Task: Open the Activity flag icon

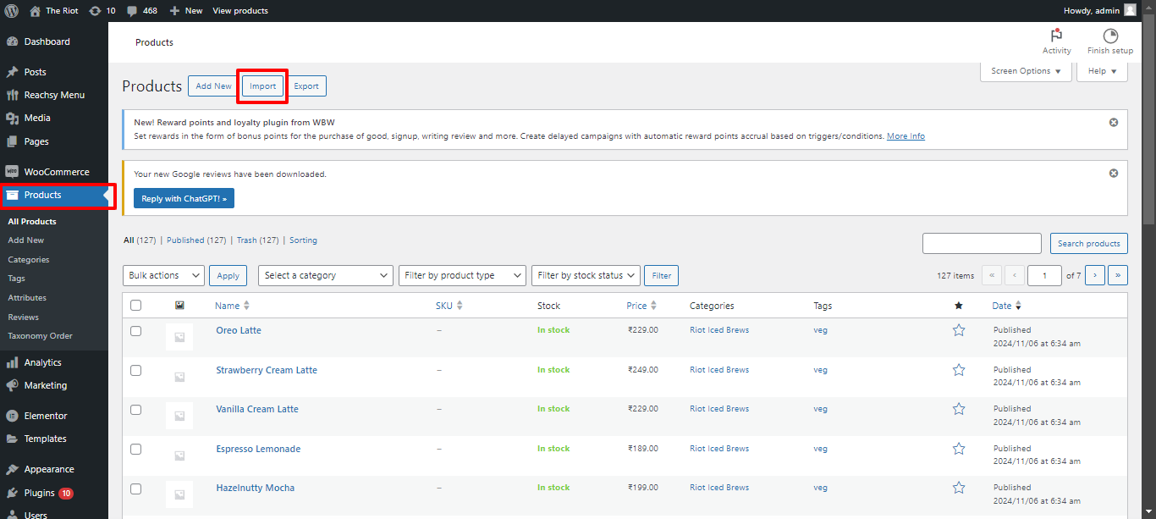Action: point(1056,36)
